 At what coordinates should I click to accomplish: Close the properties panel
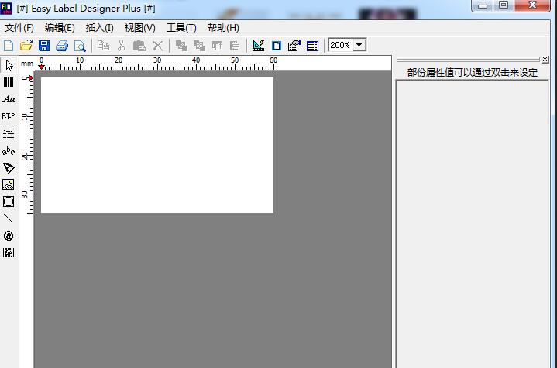click(x=545, y=60)
